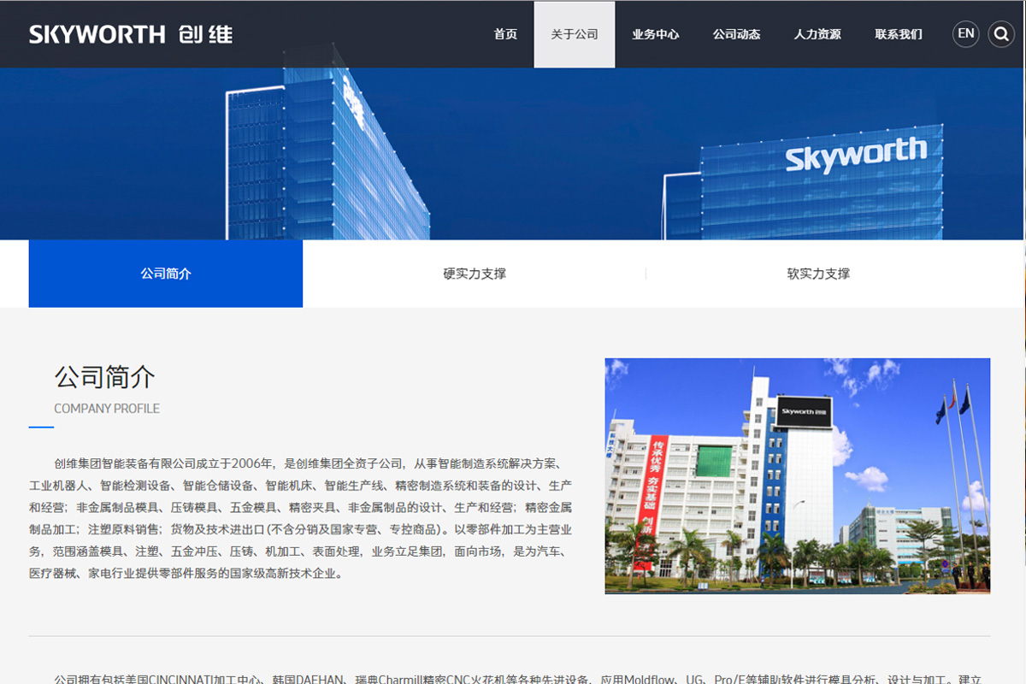This screenshot has width=1026, height=684.
Task: Switch to the 硬实力支撑 tab
Action: [475, 274]
